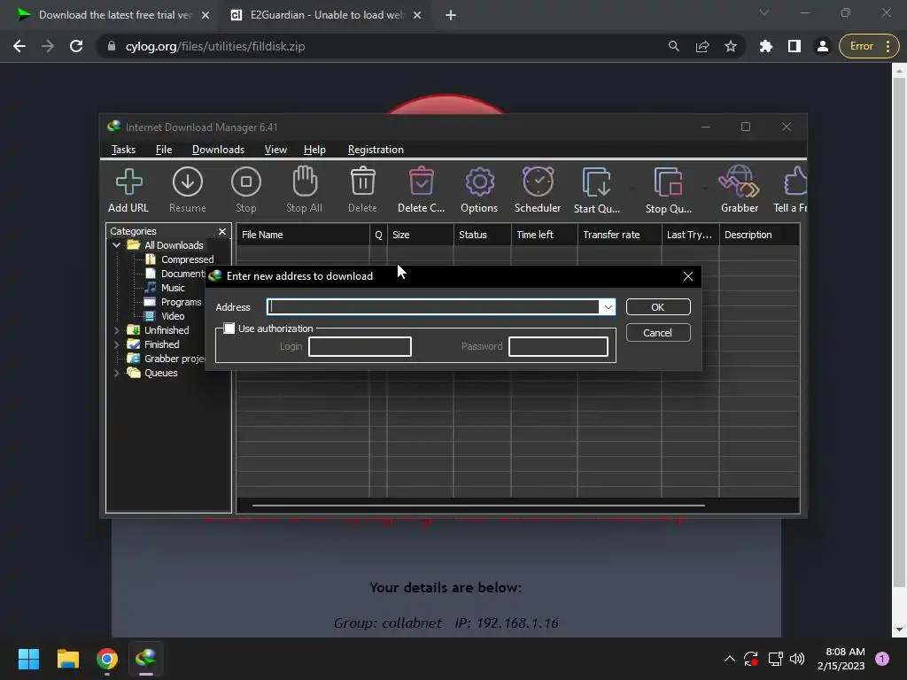
Task: Click the Chrome Error button
Action: click(x=869, y=46)
